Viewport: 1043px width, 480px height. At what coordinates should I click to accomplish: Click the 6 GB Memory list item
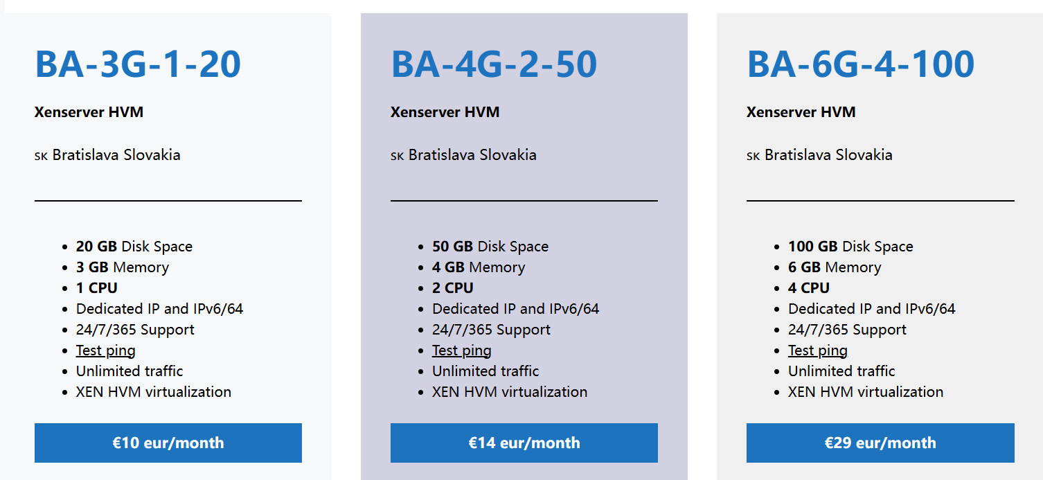(x=835, y=267)
